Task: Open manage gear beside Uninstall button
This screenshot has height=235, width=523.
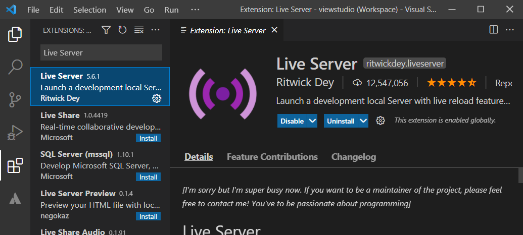Action: [380, 121]
